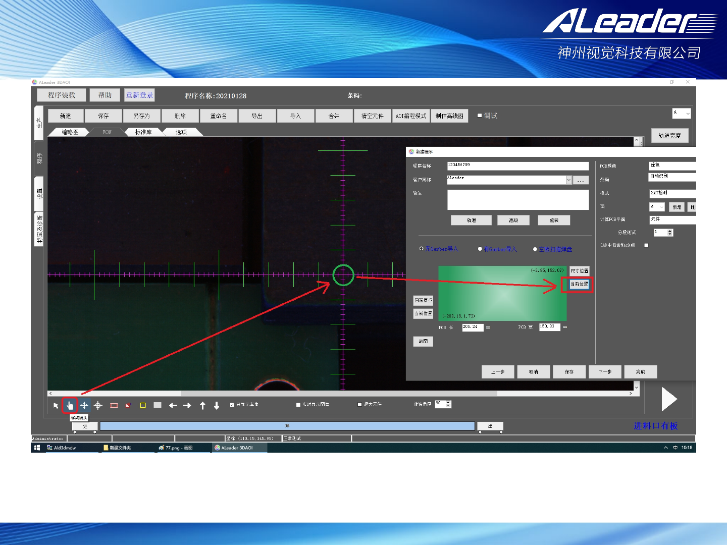This screenshot has height=545, width=727.
Task: Click the right arrow move icon
Action: (187, 405)
